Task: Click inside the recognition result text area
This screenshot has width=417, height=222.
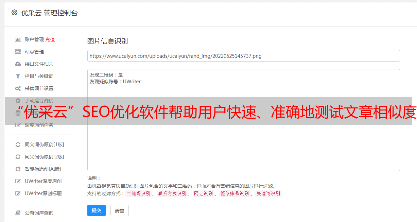Action: click(x=243, y=120)
